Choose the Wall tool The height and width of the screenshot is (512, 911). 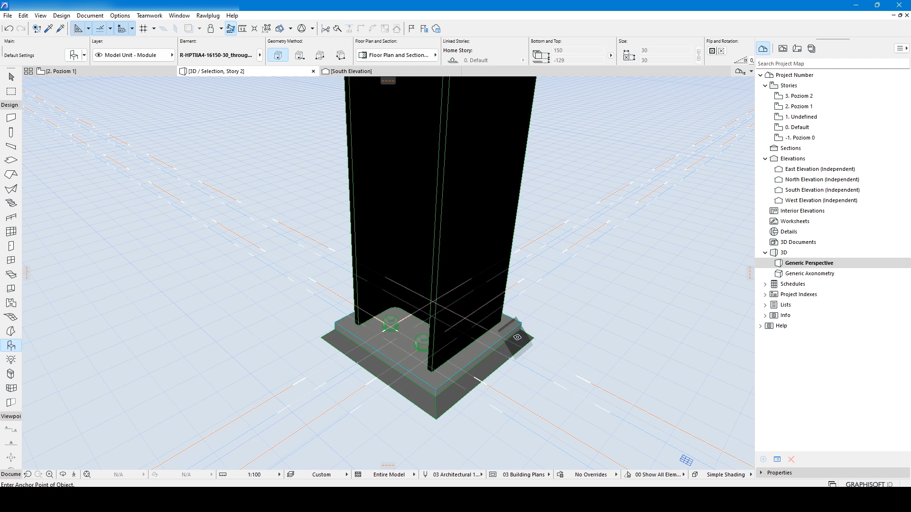[x=11, y=118]
